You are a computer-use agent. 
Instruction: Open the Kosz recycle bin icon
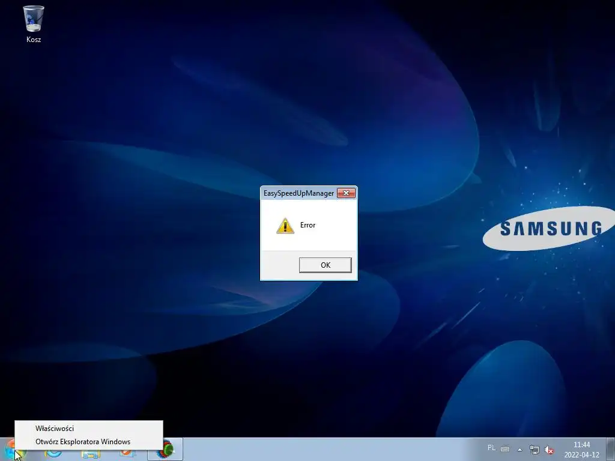34,23
